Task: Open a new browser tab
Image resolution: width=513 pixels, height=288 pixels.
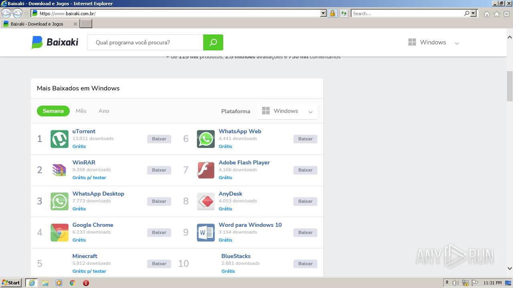Action: 86,24
